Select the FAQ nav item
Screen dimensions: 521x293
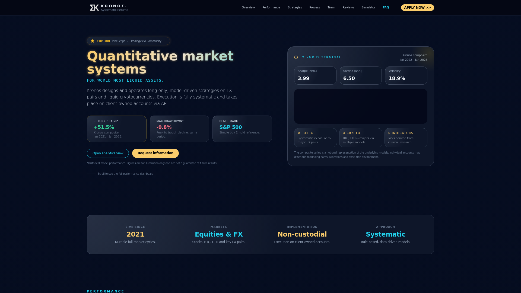(386, 8)
